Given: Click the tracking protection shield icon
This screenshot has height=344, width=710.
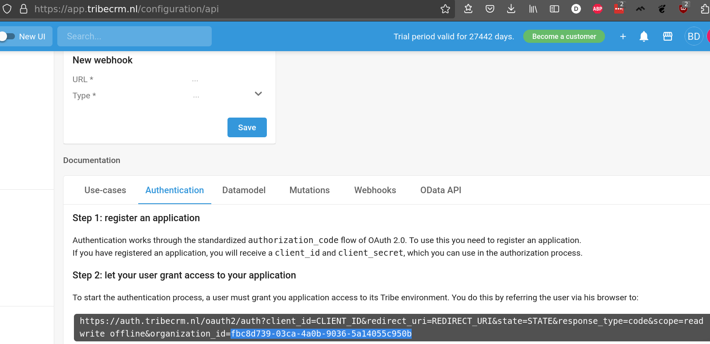Looking at the screenshot, I should 7,9.
